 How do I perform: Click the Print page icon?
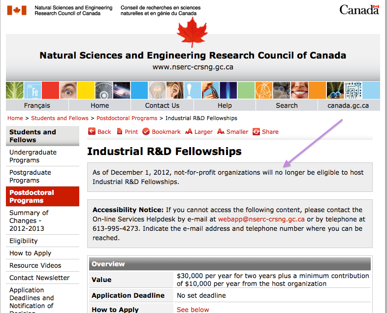120,131
